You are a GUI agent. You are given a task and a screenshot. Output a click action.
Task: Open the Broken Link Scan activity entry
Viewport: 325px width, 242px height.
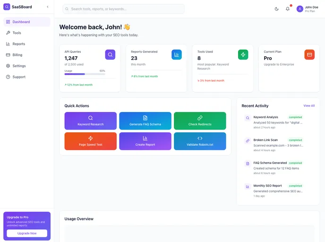coord(278,145)
